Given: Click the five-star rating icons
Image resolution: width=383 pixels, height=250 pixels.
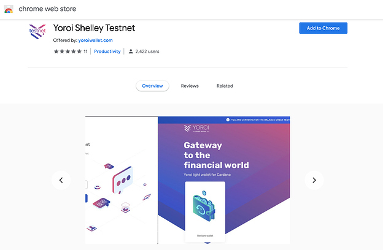Looking at the screenshot, I should tap(68, 51).
